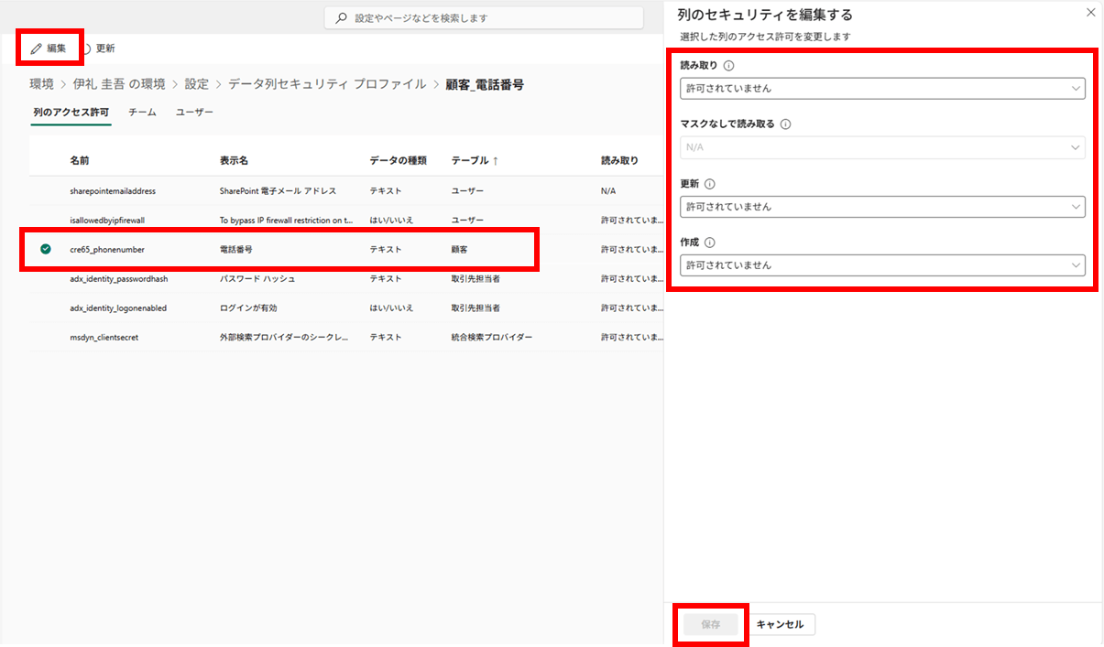Viewport: 1104px width, 647px height.
Task: Click the search settings input field
Action: point(495,18)
